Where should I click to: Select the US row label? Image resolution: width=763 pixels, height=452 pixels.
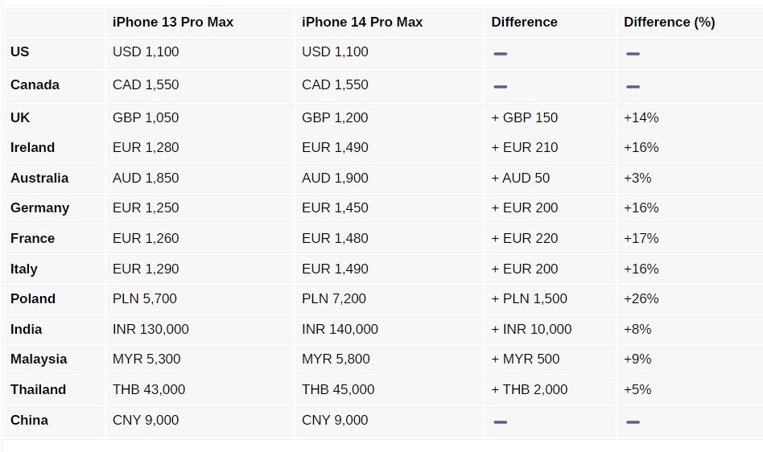[x=20, y=51]
